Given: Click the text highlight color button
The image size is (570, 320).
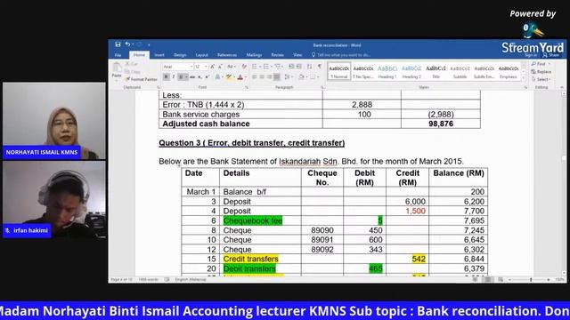Looking at the screenshot, I should pyautogui.click(x=230, y=77).
